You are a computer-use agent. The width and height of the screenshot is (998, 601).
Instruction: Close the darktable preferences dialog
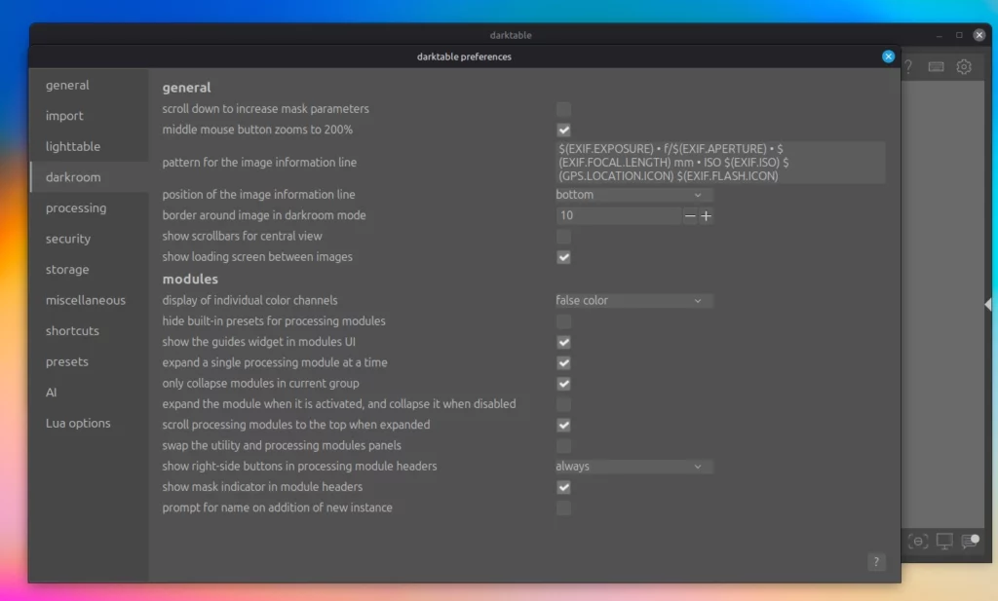coord(888,56)
